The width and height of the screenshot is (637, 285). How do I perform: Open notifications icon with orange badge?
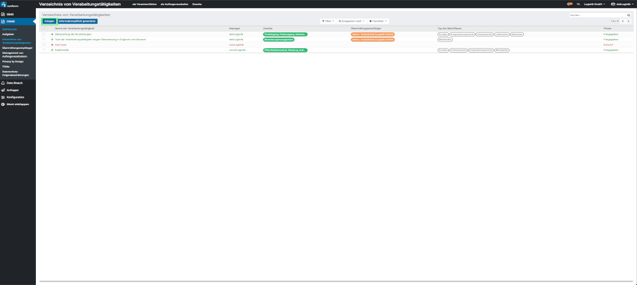569,4
